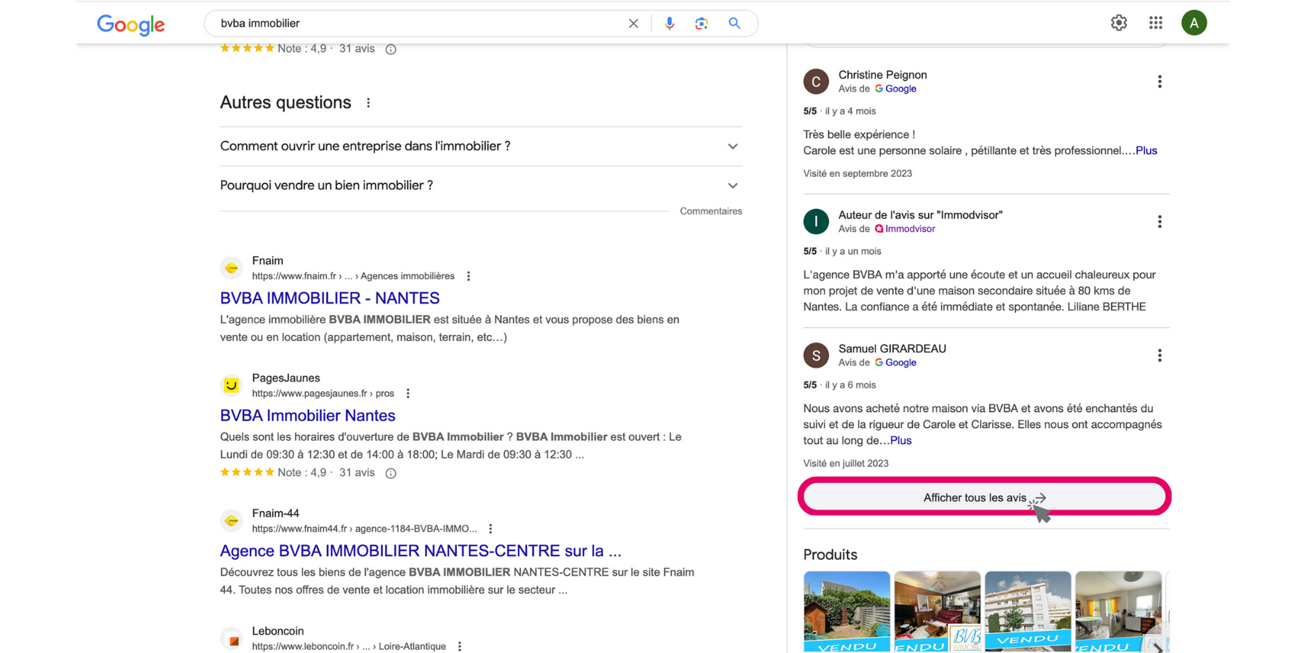Open the PagesJaunes result more-options menu
Image resolution: width=1306 pixels, height=653 pixels.
tap(408, 393)
